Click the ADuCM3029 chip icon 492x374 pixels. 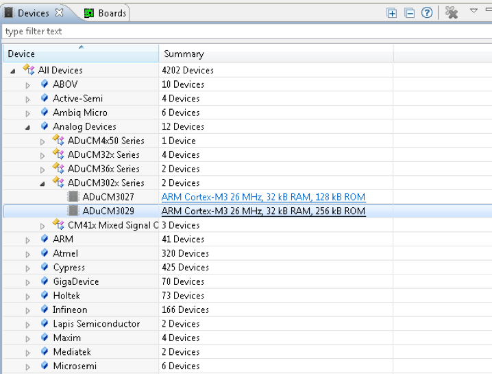click(x=73, y=211)
